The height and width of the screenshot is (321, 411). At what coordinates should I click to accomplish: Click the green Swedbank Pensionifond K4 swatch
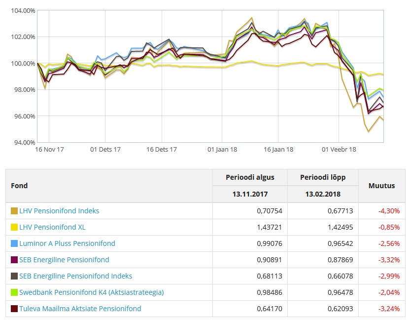pyautogui.click(x=14, y=292)
